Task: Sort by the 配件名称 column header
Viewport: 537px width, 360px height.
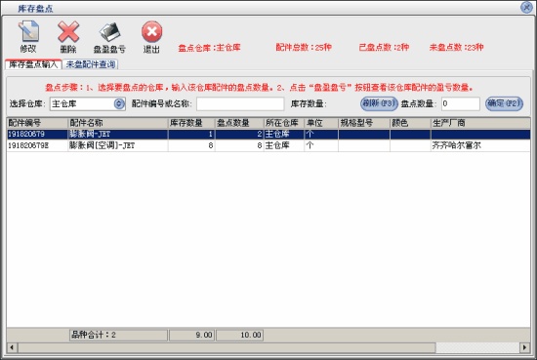Action: pyautogui.click(x=118, y=123)
